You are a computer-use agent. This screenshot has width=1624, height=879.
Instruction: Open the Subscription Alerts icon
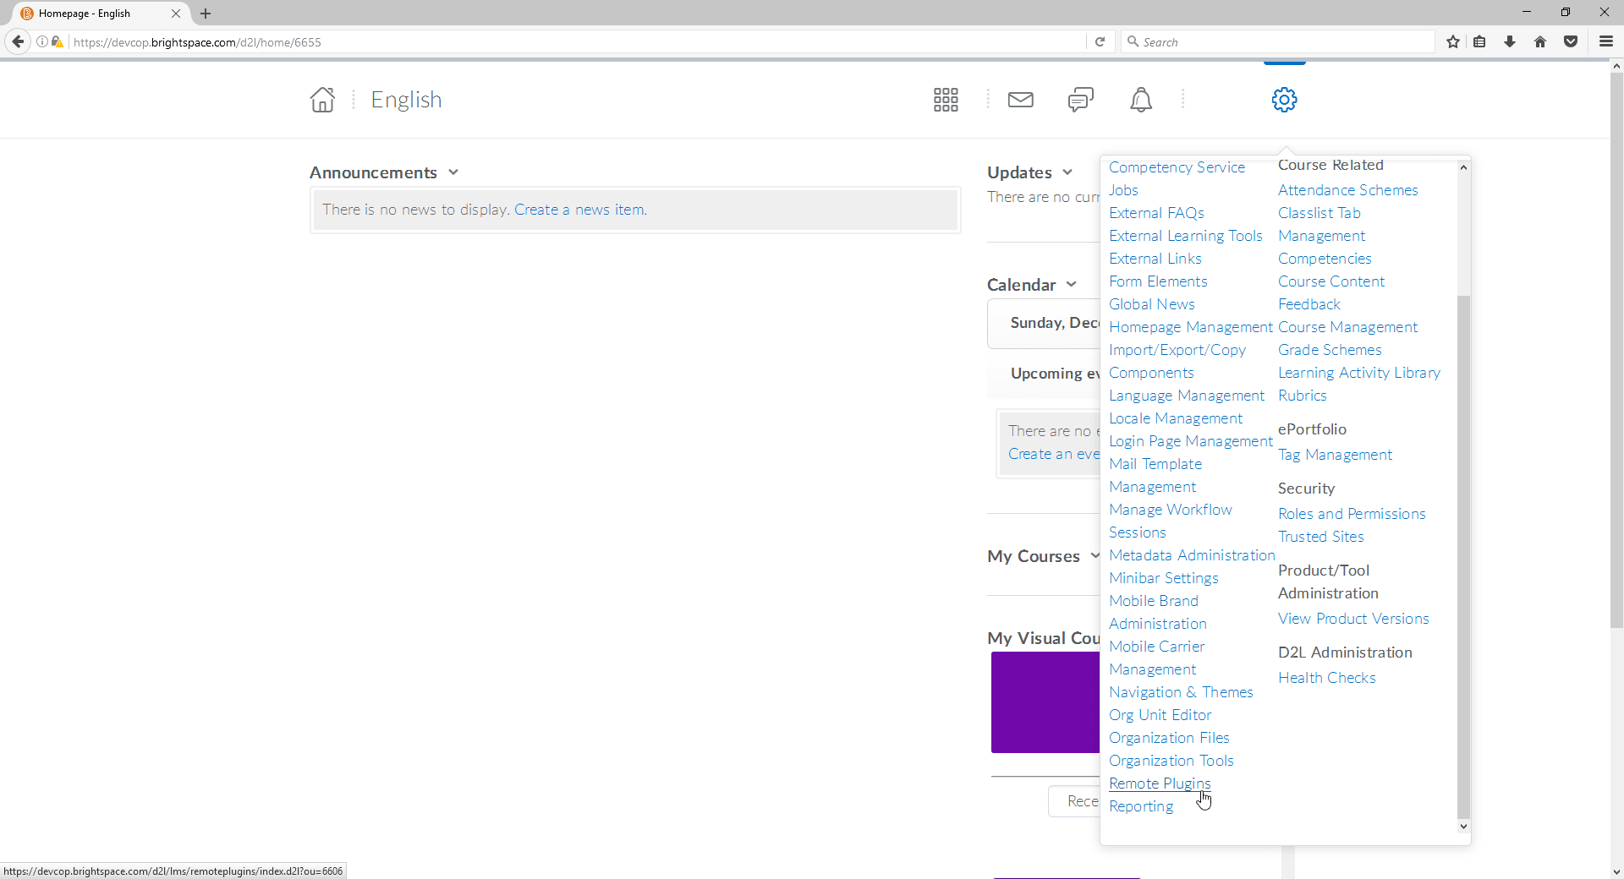coord(1079,99)
